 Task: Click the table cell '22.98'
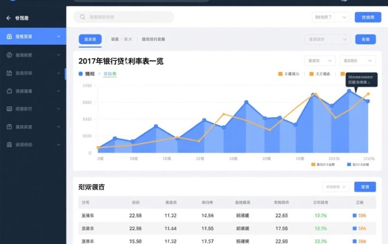tap(135, 228)
